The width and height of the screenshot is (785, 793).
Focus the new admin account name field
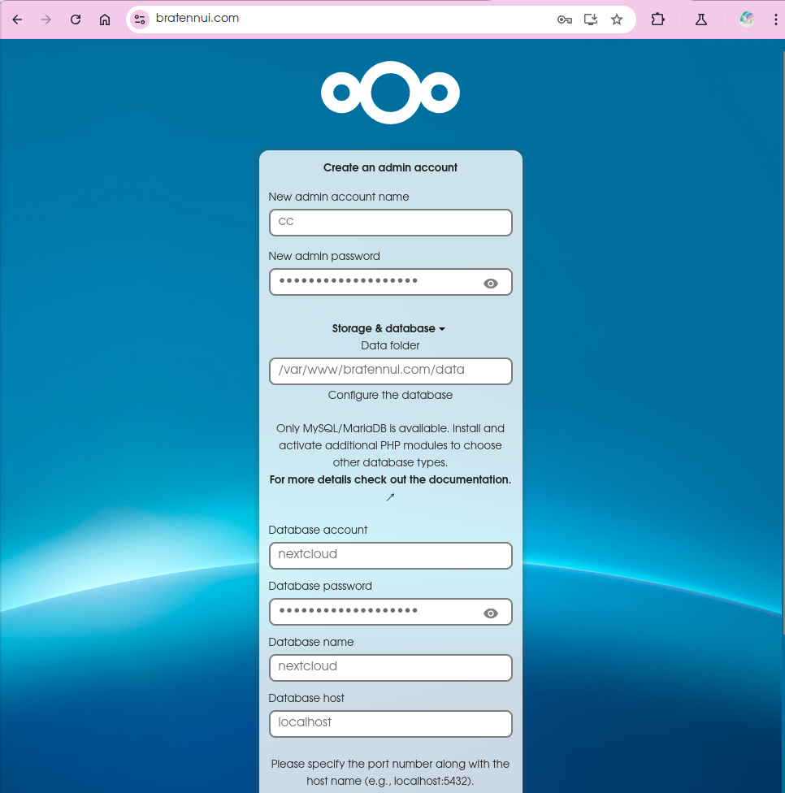[391, 223]
